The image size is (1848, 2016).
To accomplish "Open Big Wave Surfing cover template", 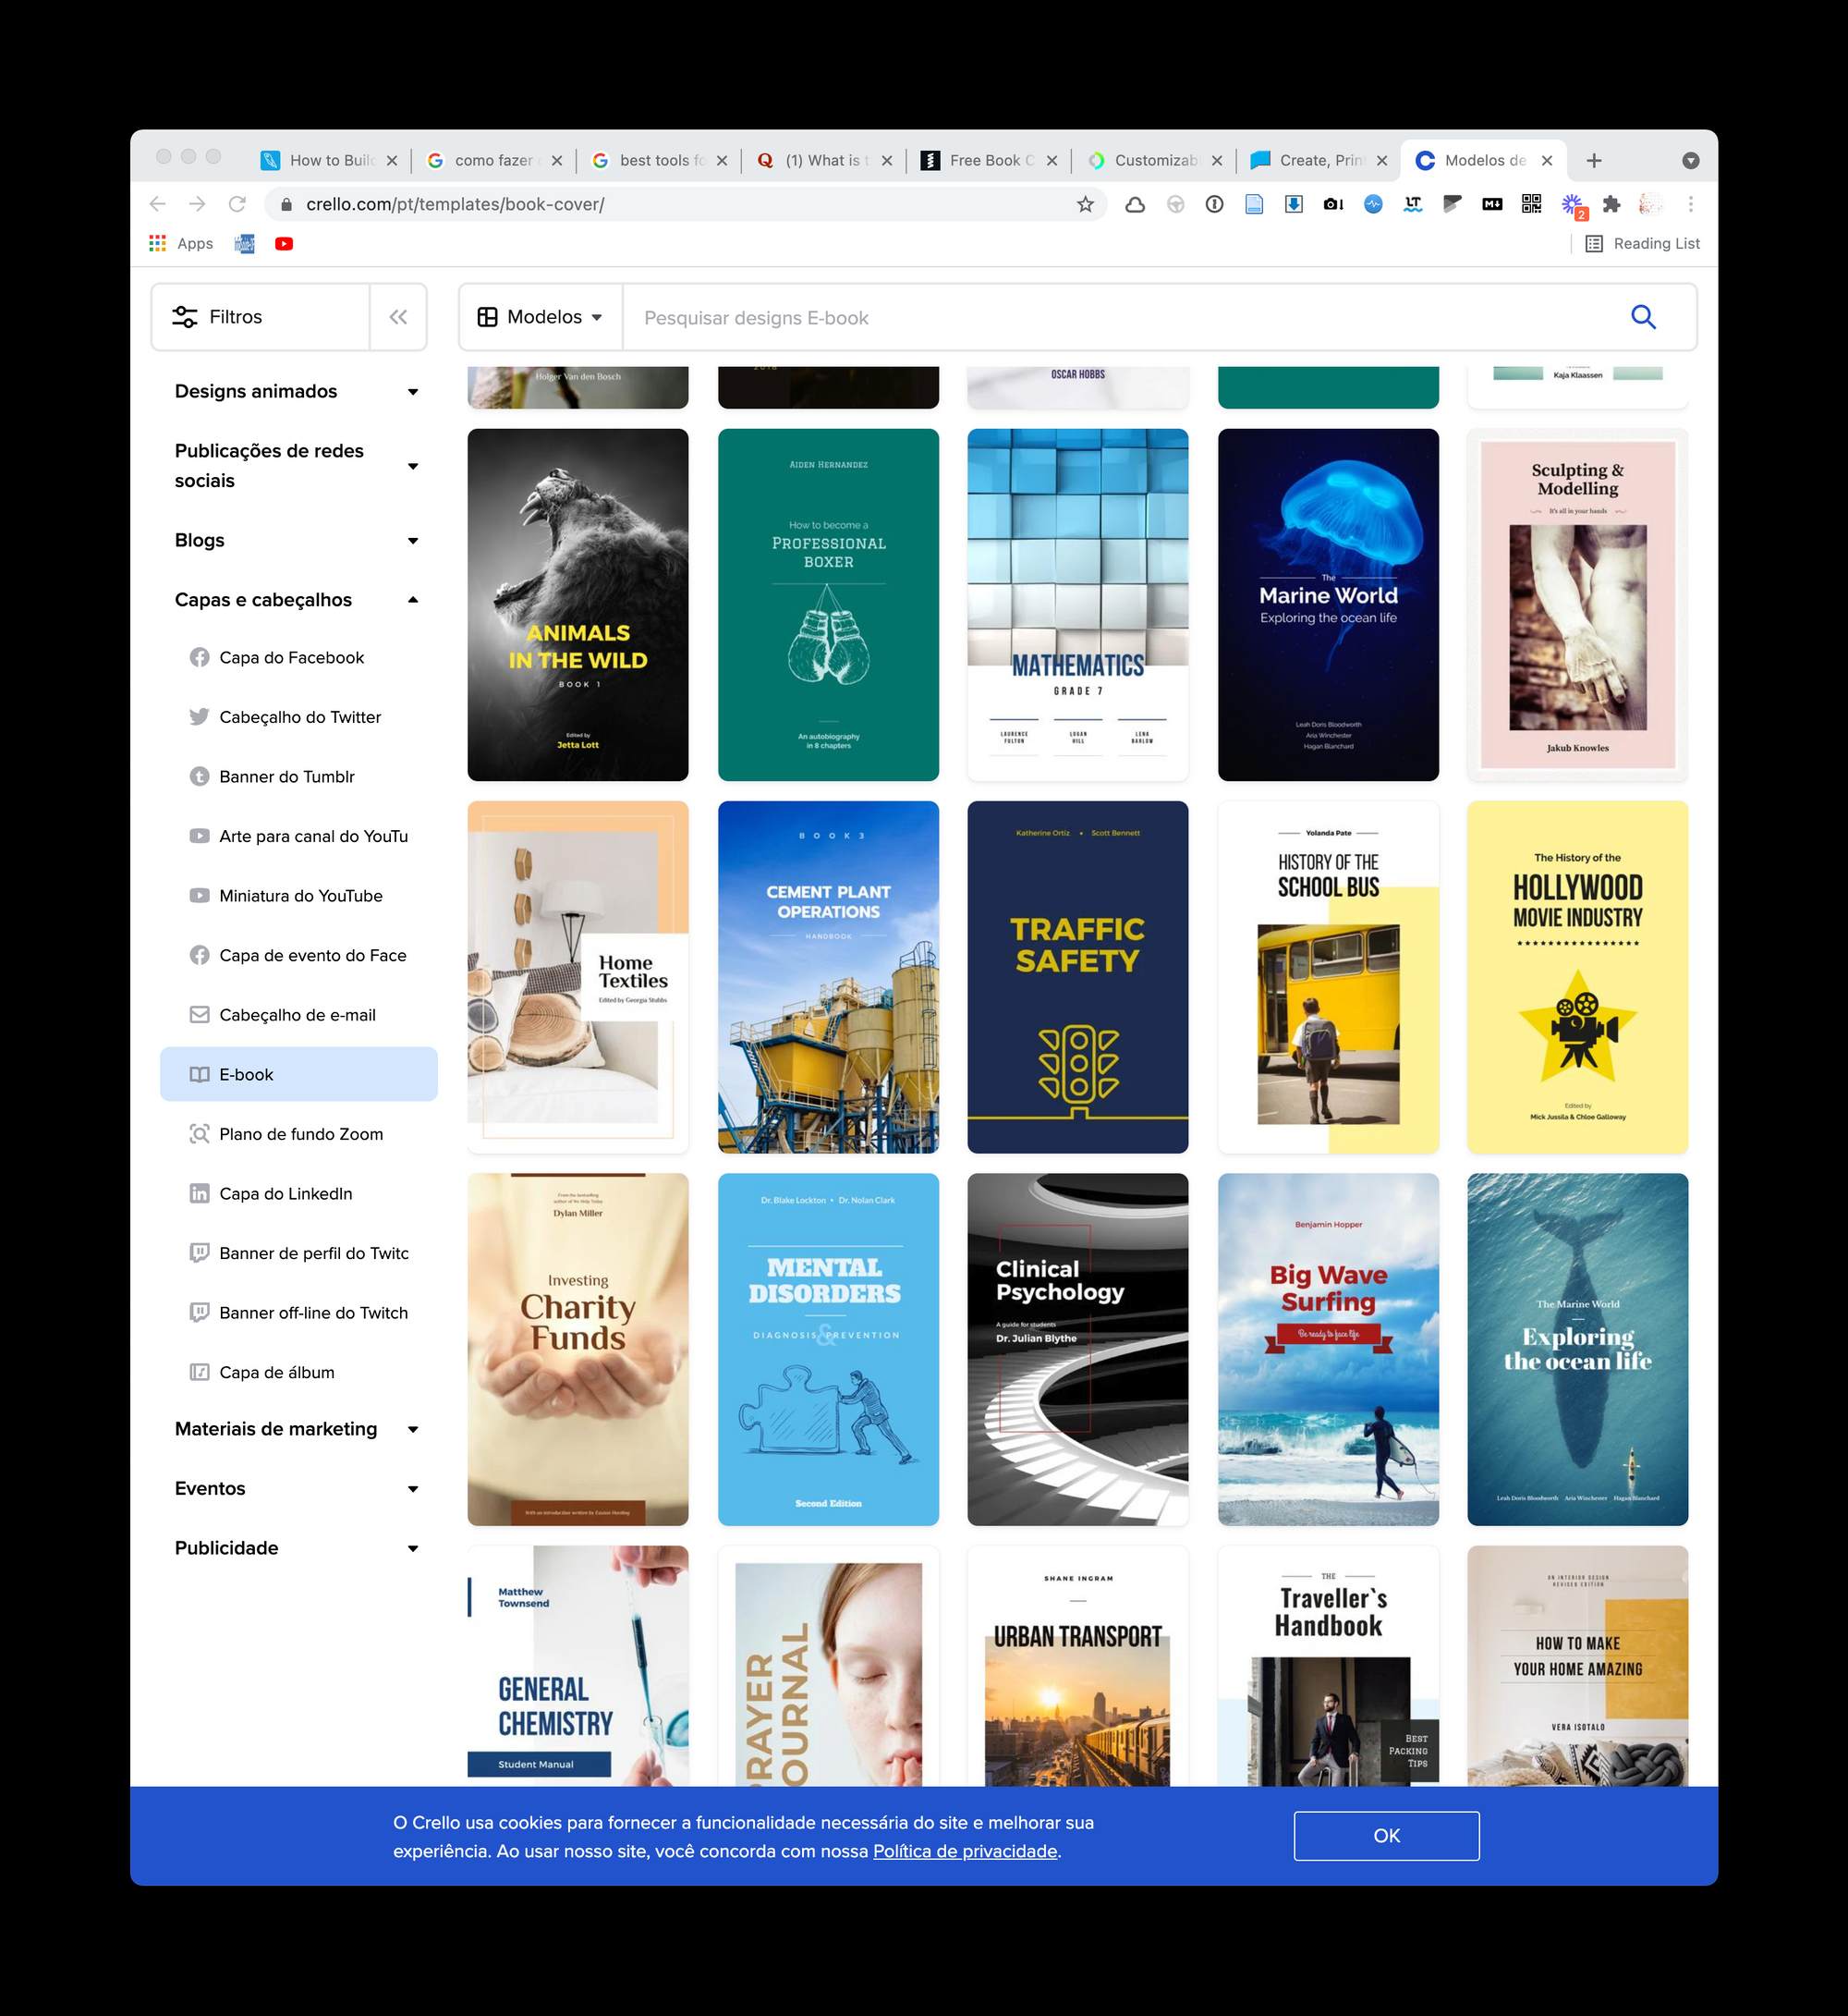I will 1328,1349.
